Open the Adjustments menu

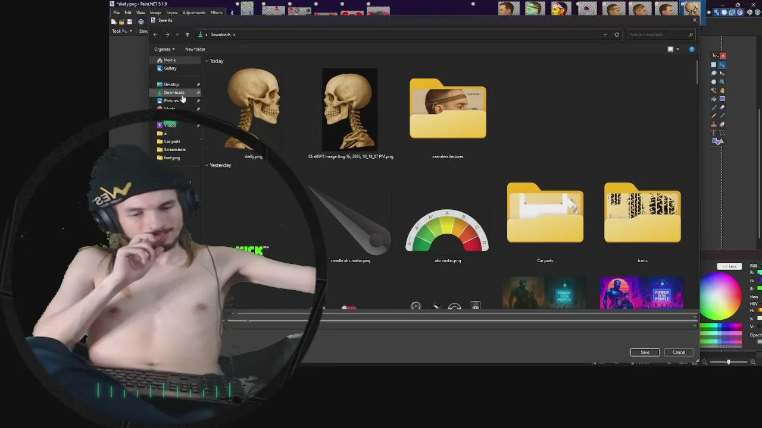point(194,12)
